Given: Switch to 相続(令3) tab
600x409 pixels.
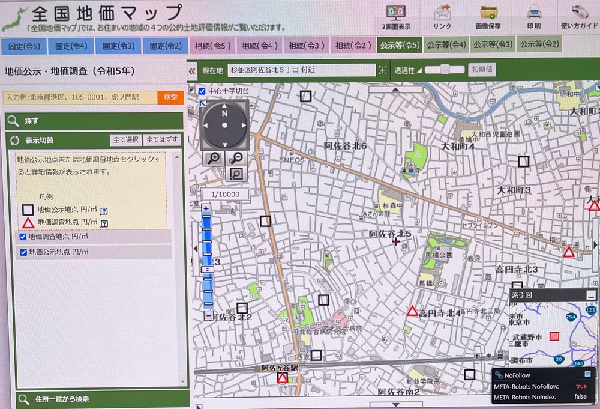Looking at the screenshot, I should 306,46.
